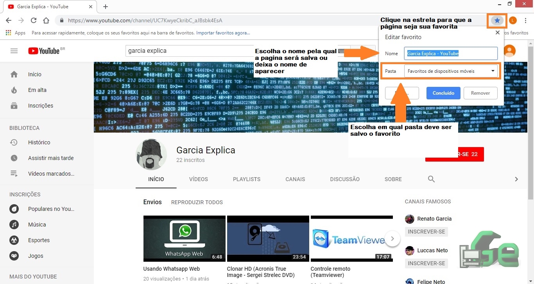
Task: Go to the browser home page icon
Action: pos(46,20)
